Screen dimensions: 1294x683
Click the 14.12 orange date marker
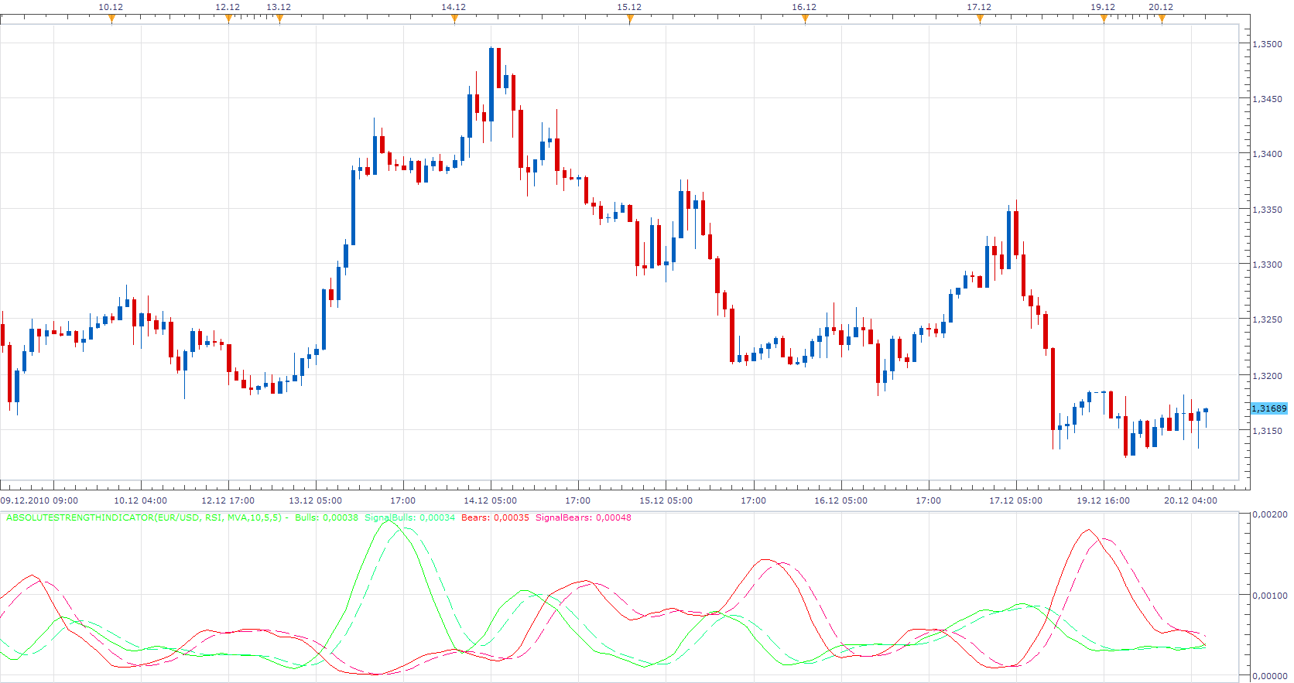click(x=454, y=19)
